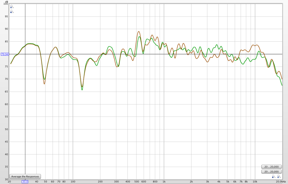This screenshot has width=288, height=184.
Task: Click the 75 dB axis label
Action: [6, 66]
